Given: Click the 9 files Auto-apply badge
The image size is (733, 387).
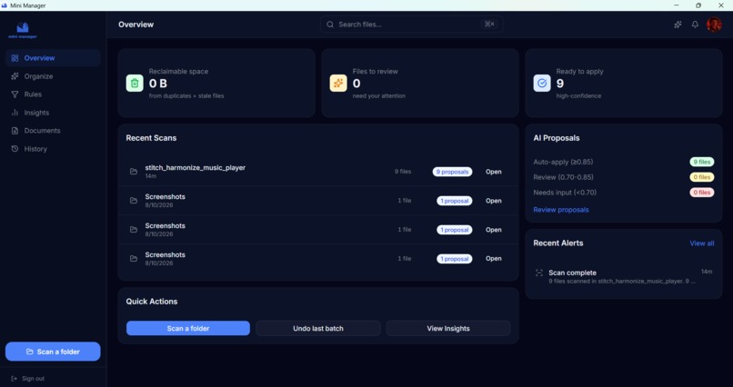Looking at the screenshot, I should tap(702, 162).
